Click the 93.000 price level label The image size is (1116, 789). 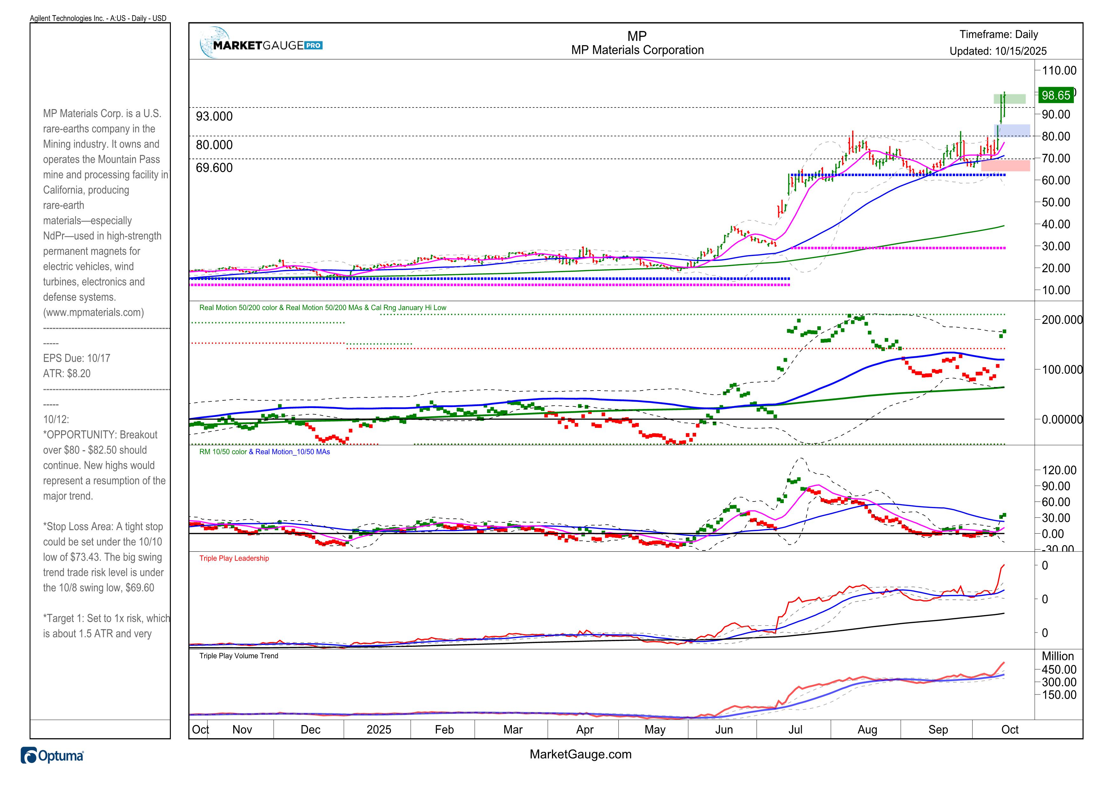(x=214, y=117)
